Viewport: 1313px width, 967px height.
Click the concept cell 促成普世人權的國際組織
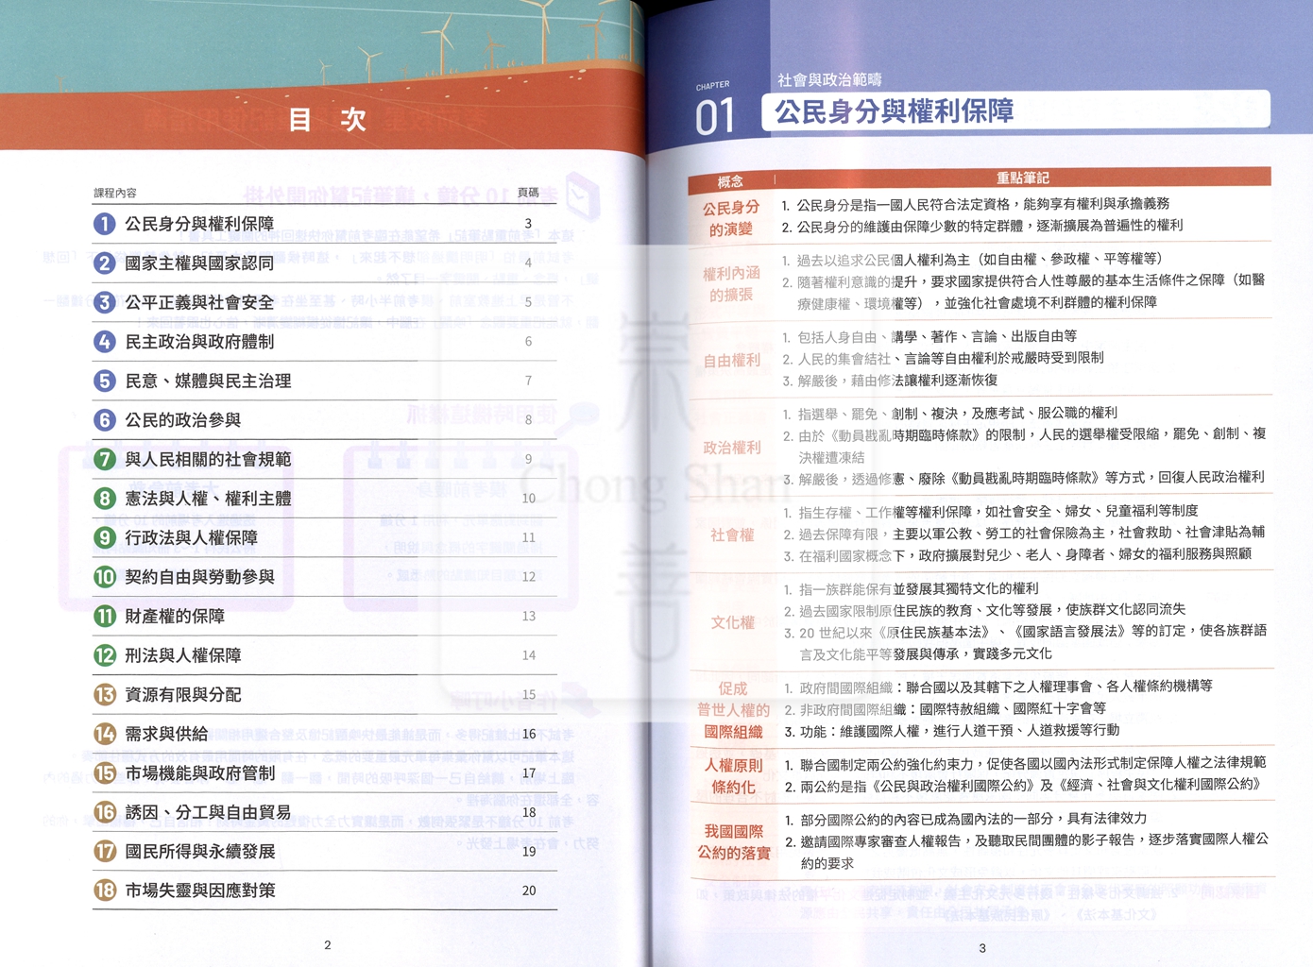[733, 710]
